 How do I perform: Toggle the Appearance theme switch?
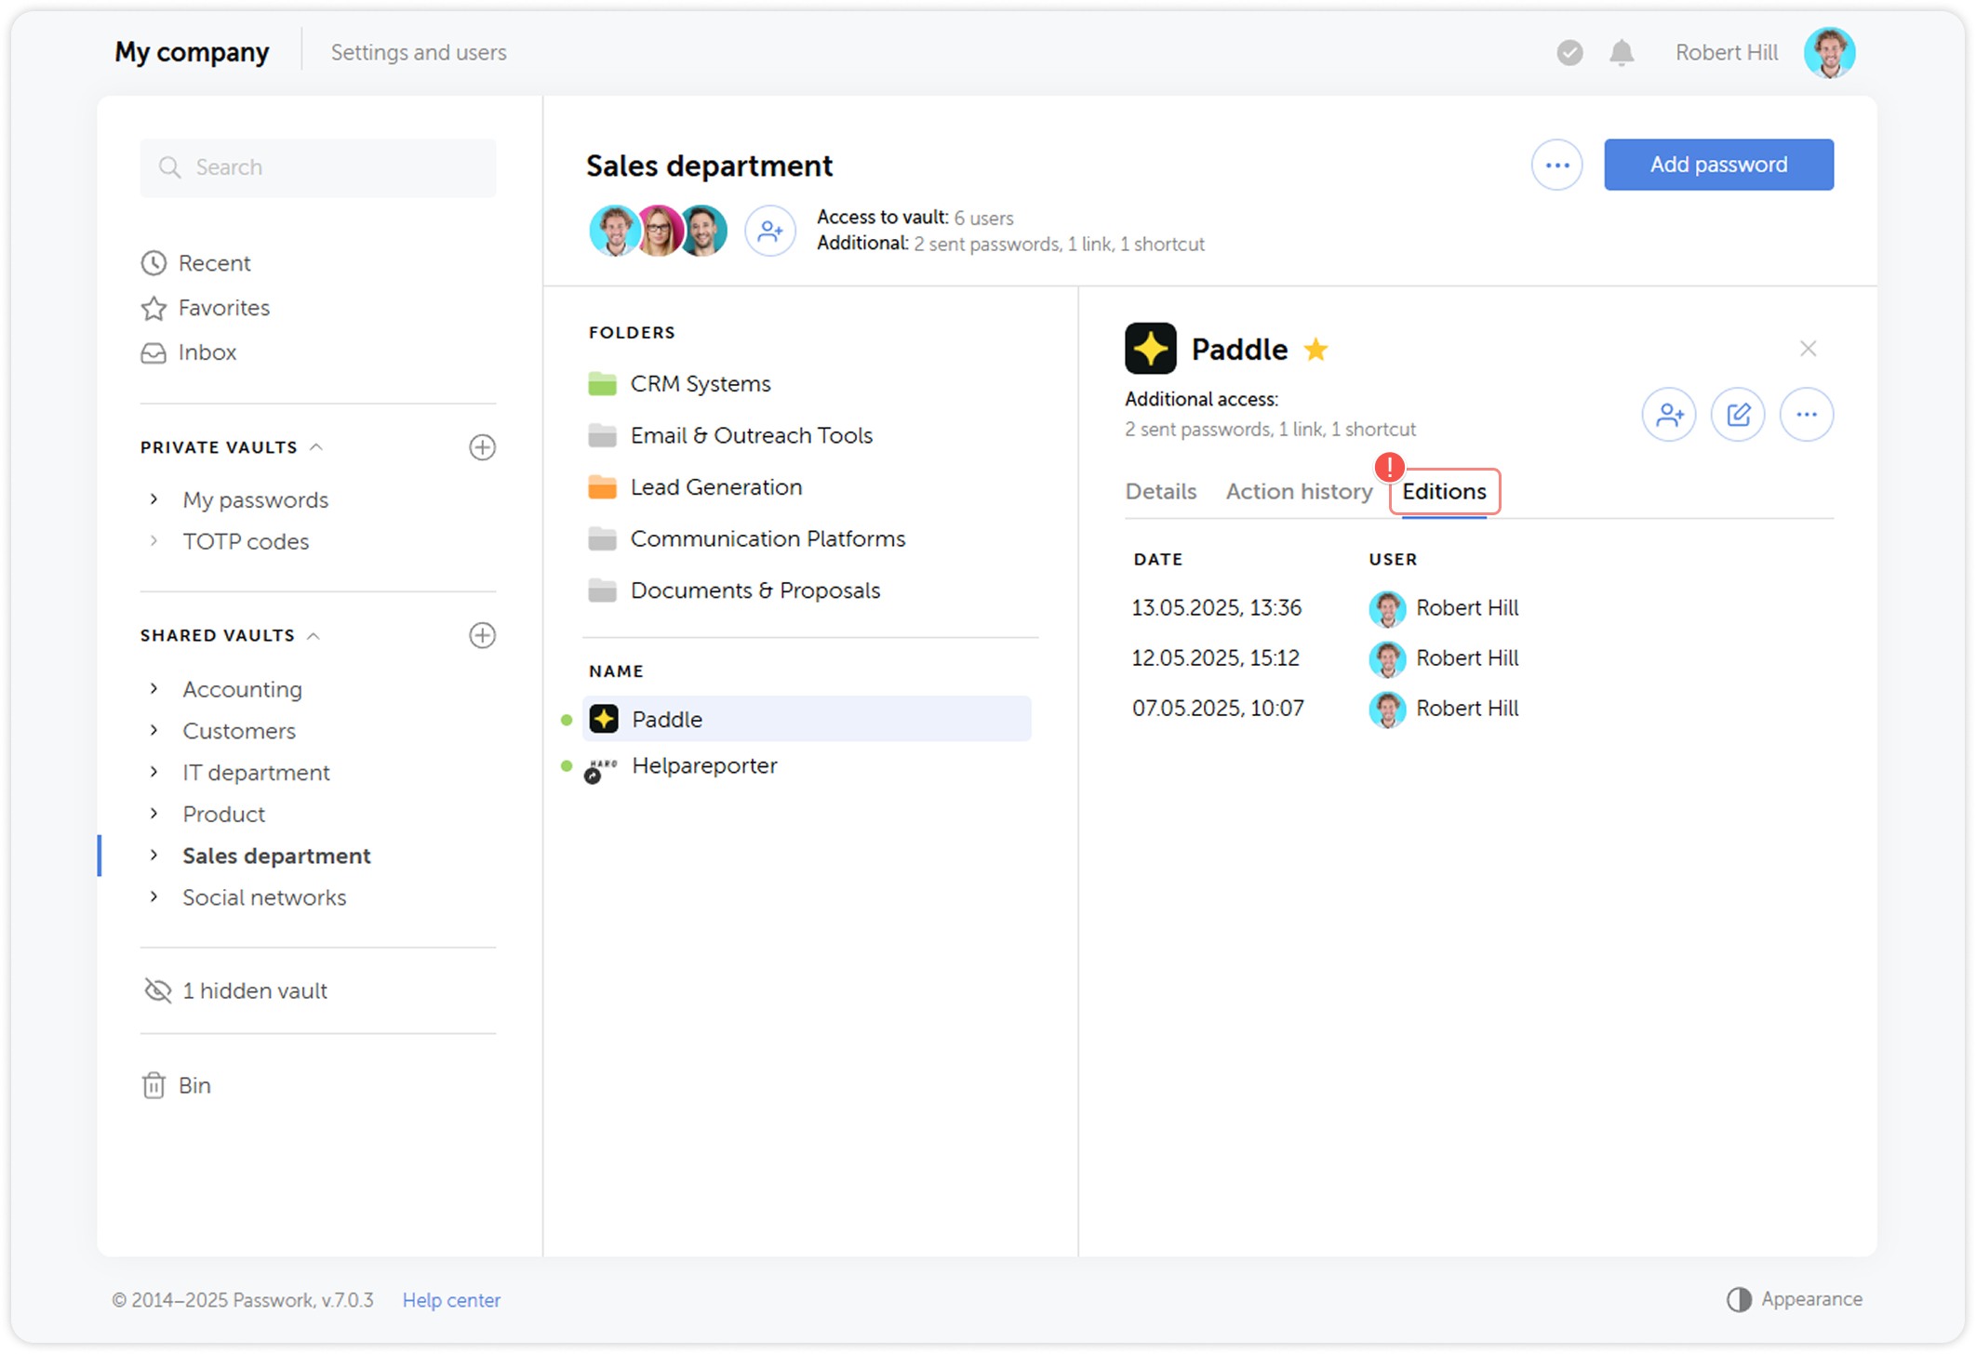pyautogui.click(x=1740, y=1299)
